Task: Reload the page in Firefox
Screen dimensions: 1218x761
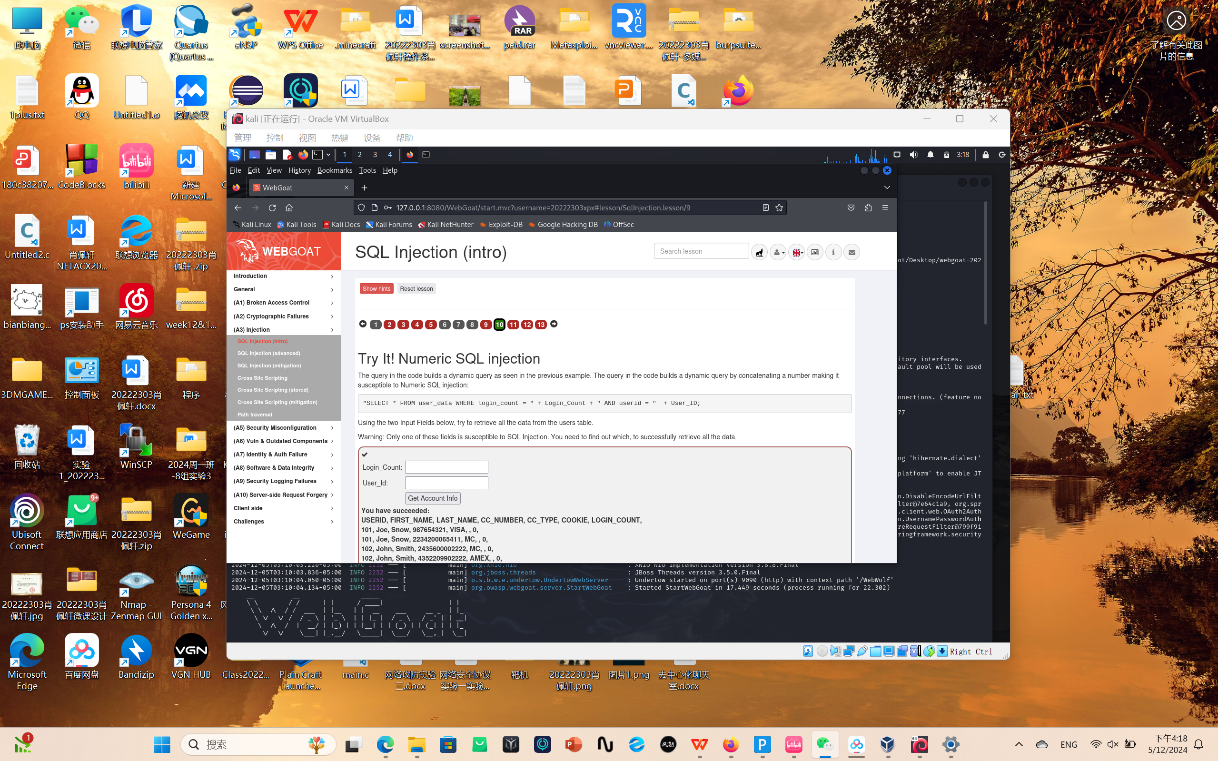Action: click(272, 208)
